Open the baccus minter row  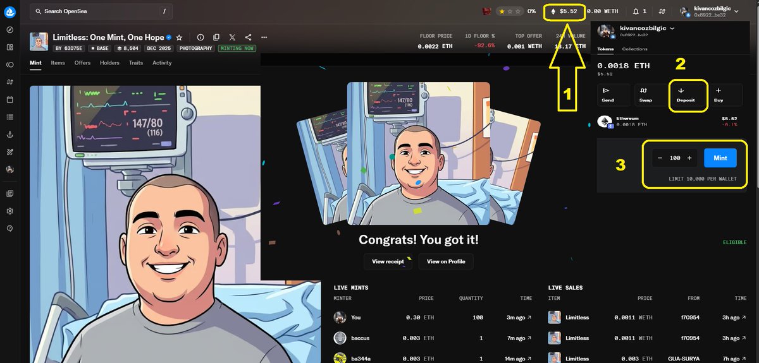point(433,338)
